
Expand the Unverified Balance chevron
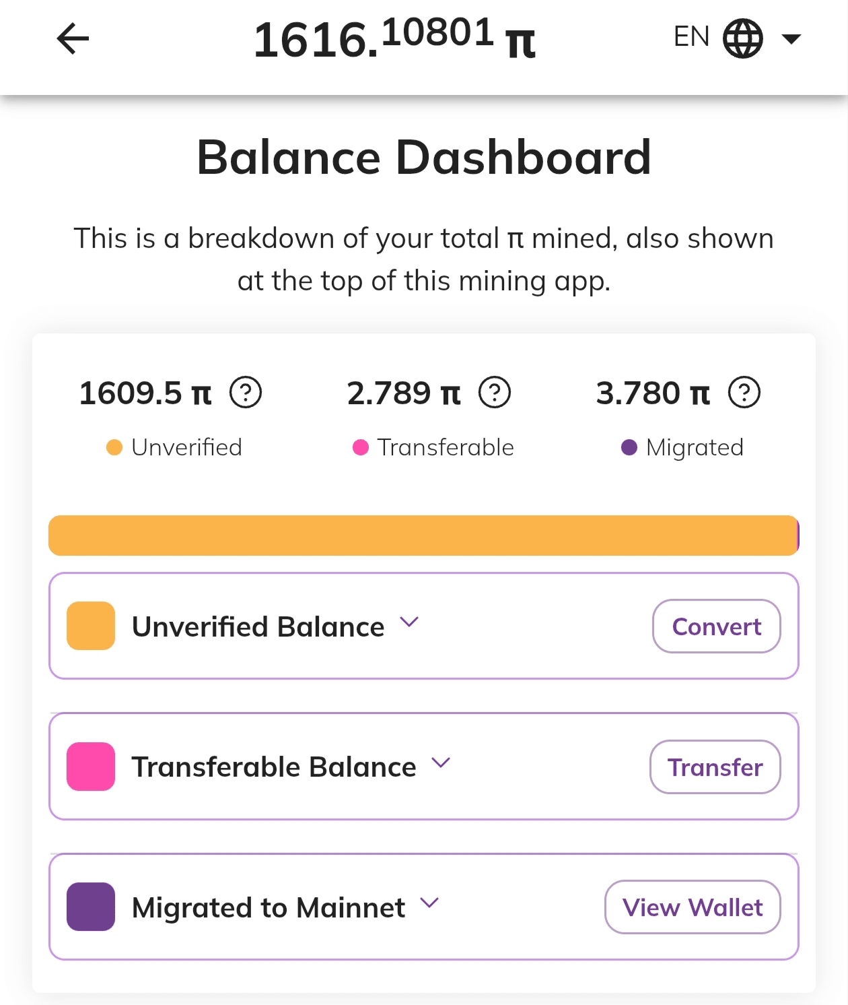point(409,622)
